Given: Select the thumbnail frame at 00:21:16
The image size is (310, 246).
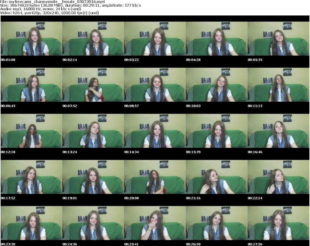Looking at the screenshot, I should click(x=217, y=177).
